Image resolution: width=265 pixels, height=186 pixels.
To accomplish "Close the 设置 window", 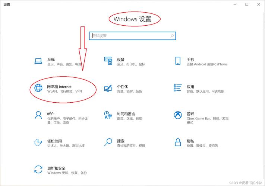I will (x=259, y=4).
